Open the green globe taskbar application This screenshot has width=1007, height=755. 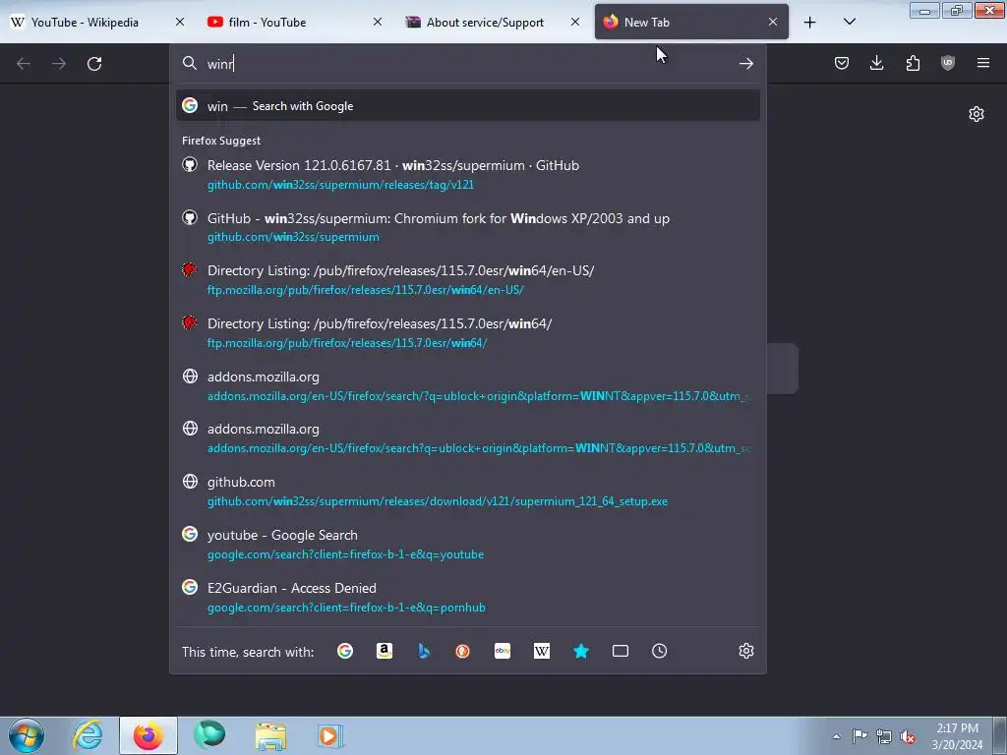pos(209,735)
